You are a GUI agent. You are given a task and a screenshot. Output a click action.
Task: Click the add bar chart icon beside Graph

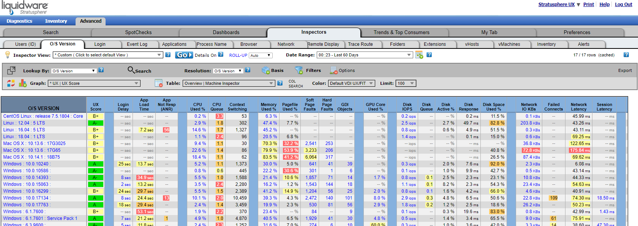click(23, 83)
